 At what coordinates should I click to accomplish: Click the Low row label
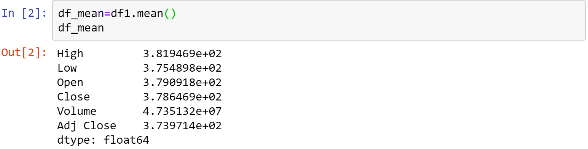pos(67,68)
